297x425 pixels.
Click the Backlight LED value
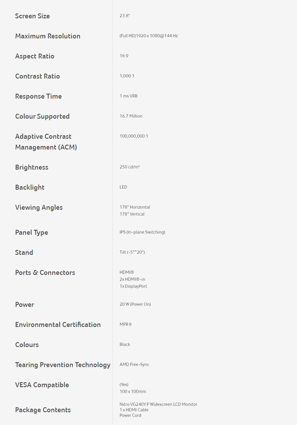tap(123, 187)
